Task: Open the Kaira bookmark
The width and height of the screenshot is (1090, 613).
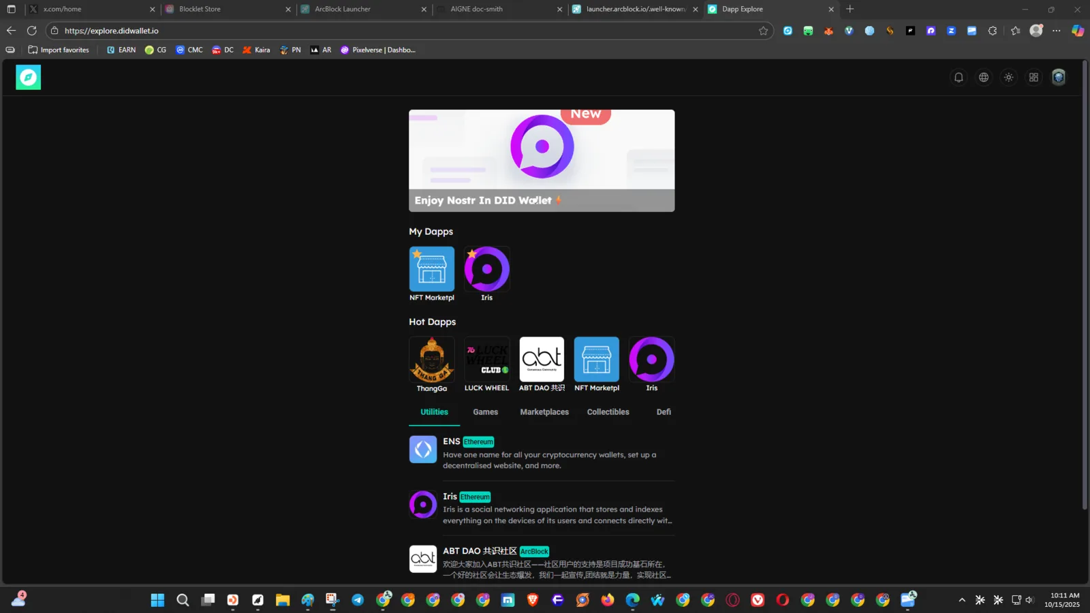Action: click(256, 50)
